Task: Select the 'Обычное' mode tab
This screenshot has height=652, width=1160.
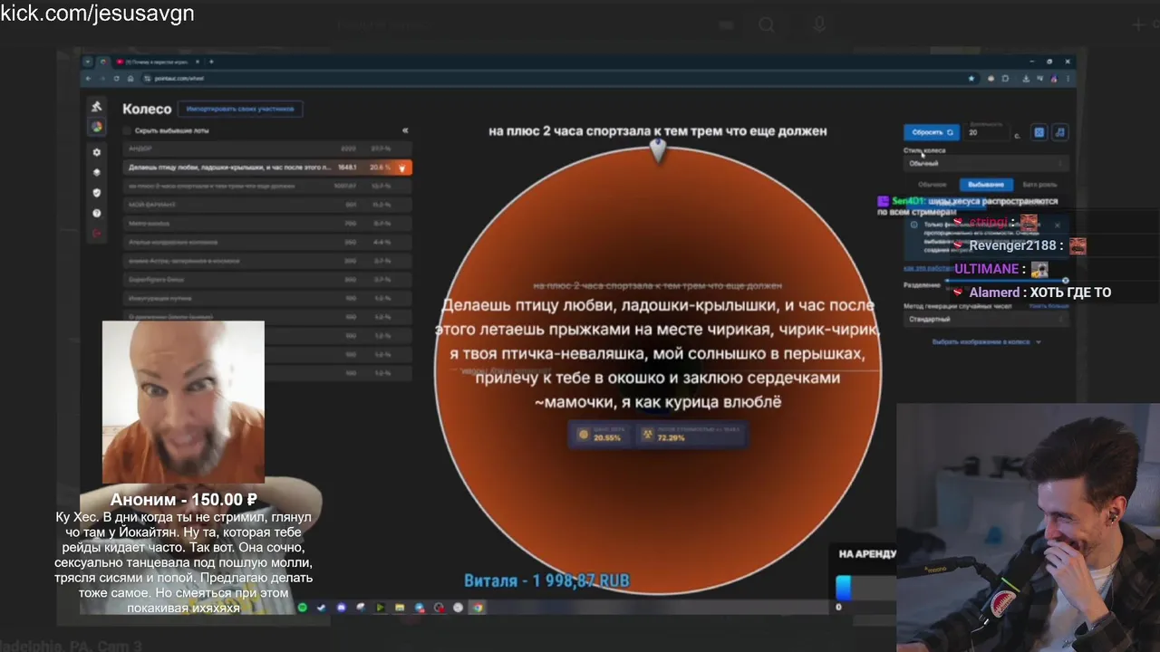Action: (x=932, y=185)
